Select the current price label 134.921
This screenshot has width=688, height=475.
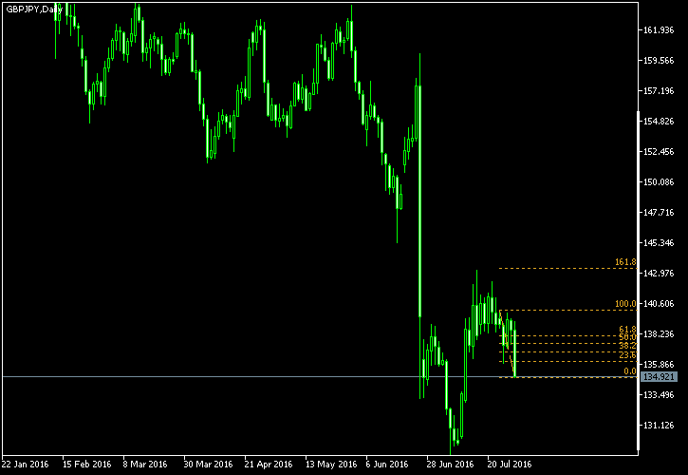659,377
